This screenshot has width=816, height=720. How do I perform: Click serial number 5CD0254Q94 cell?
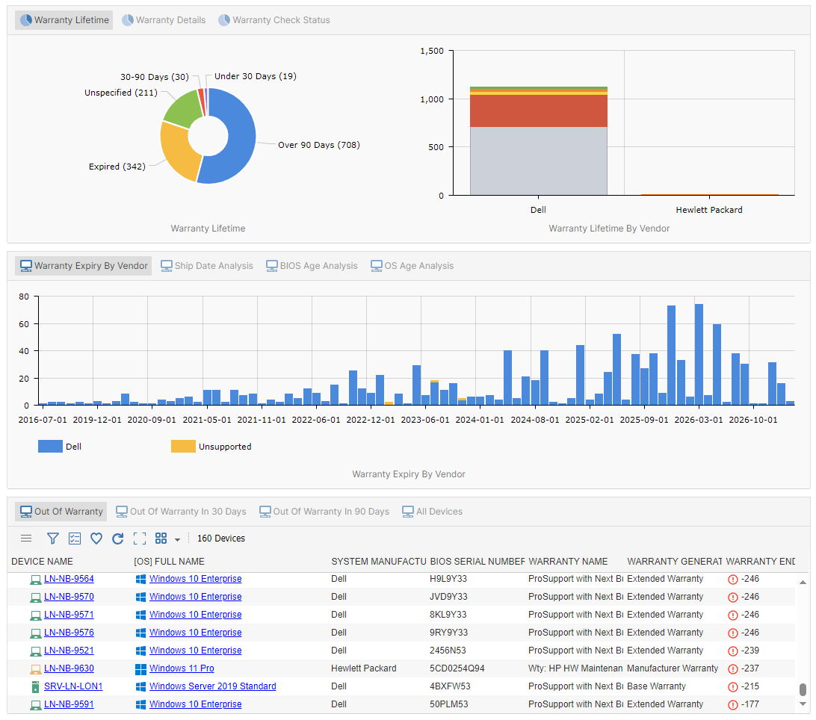[457, 668]
